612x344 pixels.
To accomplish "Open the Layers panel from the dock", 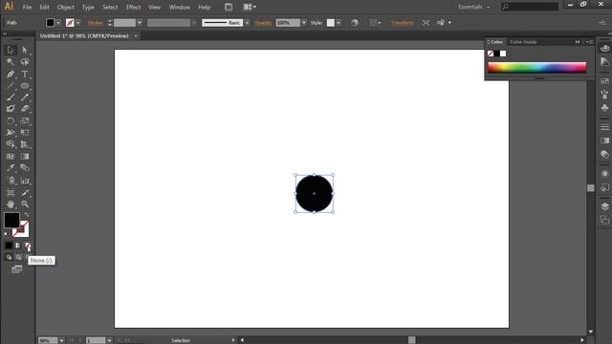I will pyautogui.click(x=604, y=206).
